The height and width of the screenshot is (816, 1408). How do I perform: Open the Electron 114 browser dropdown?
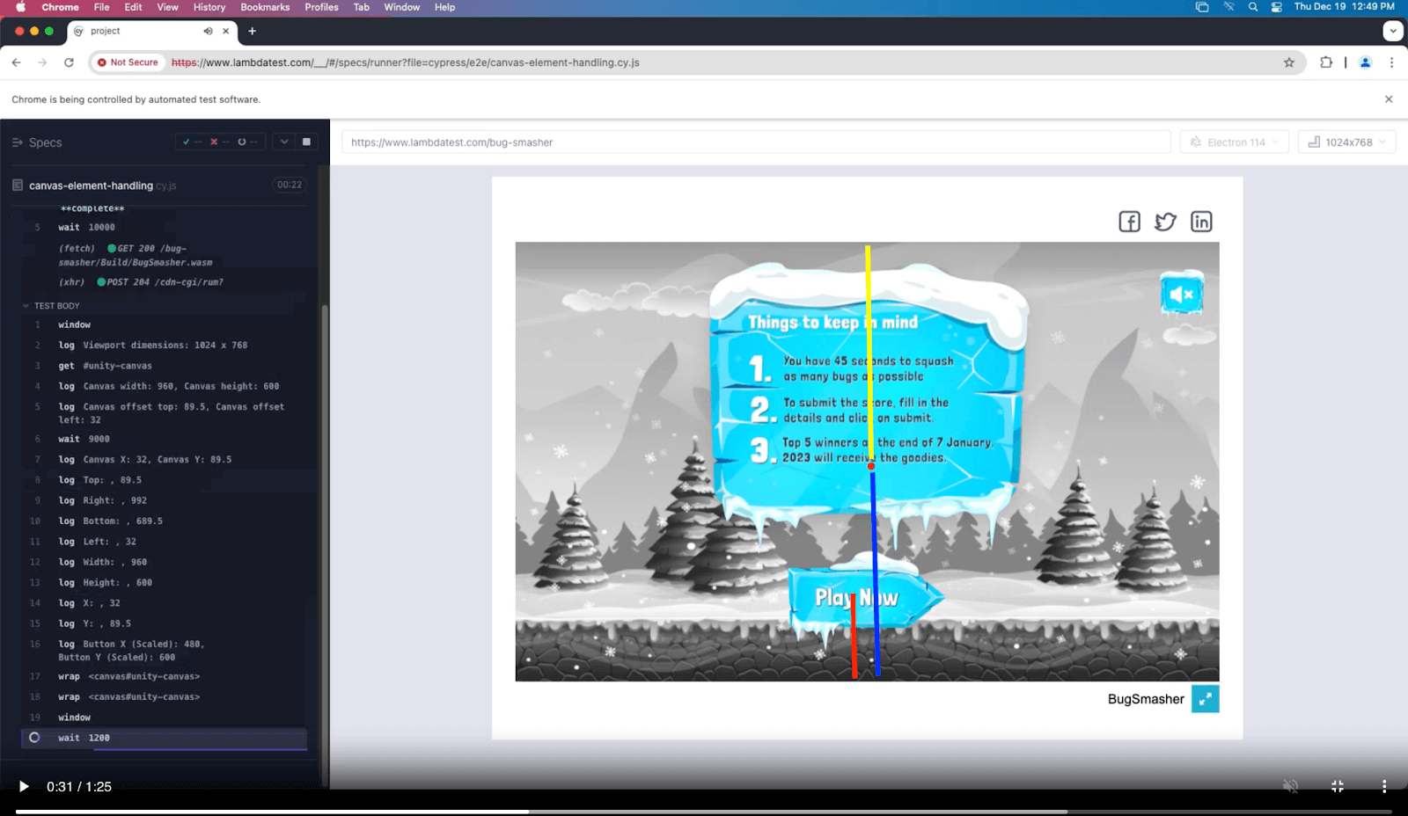point(1234,142)
